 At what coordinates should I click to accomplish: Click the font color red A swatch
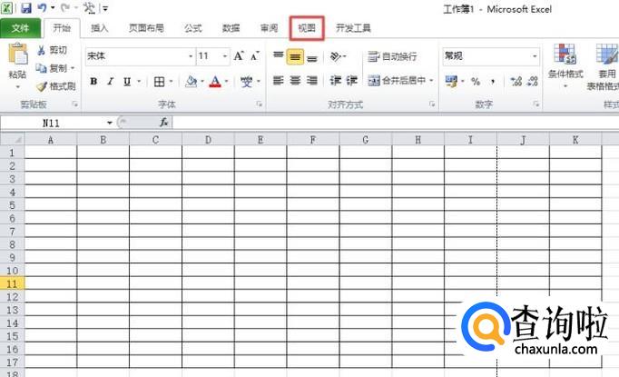tap(214, 81)
